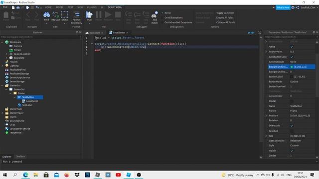Collapse the Workspace tree node
The height and width of the screenshot is (179, 319).
[2, 42]
